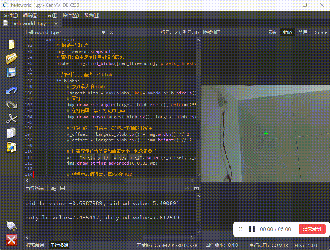This screenshot has height=250, width=330.
Task: Click the FPS: 50.0 status entry
Action: click(x=305, y=246)
